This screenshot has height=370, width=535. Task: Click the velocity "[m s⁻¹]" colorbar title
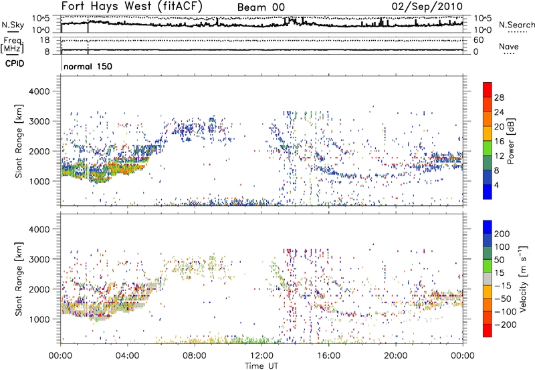tap(522, 262)
